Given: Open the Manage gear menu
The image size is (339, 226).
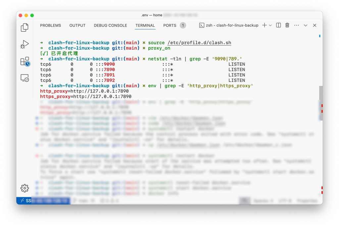Looking at the screenshot, I should coord(24,188).
